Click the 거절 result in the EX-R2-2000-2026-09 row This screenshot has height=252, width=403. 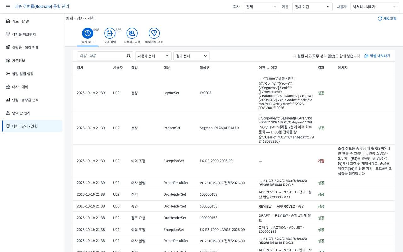(x=321, y=161)
